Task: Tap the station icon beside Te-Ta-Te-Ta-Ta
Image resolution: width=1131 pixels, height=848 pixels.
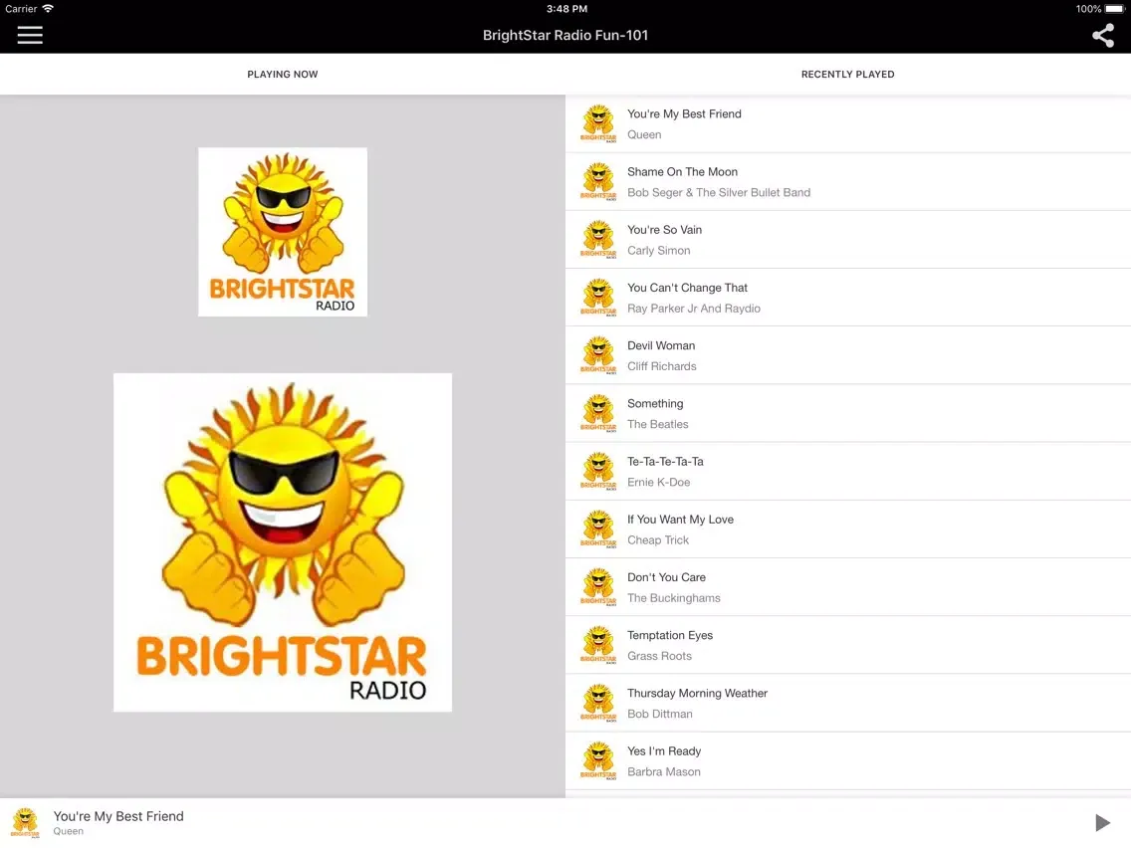Action: pyautogui.click(x=598, y=471)
